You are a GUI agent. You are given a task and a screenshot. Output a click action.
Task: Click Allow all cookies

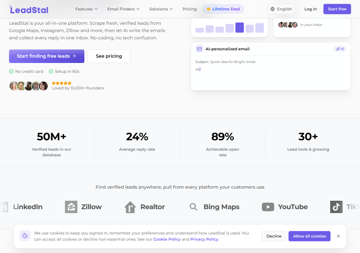pyautogui.click(x=309, y=236)
